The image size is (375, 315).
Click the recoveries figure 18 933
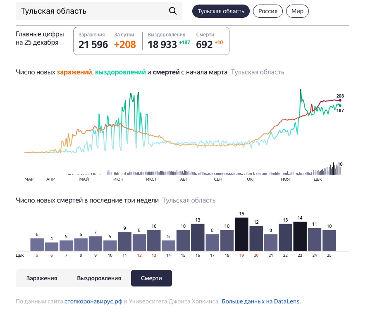[x=162, y=45]
